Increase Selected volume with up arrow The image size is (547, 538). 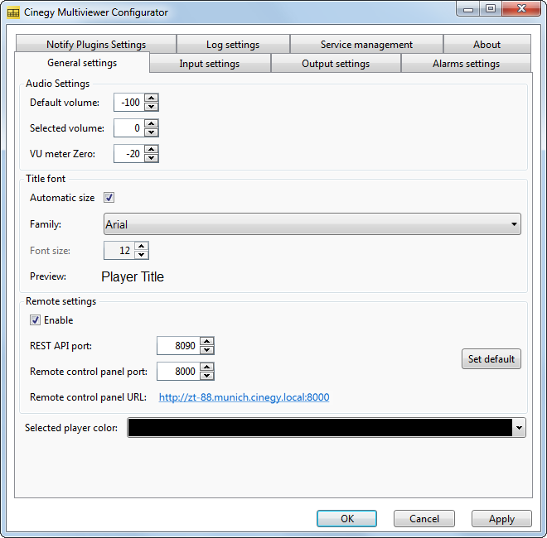tap(152, 123)
